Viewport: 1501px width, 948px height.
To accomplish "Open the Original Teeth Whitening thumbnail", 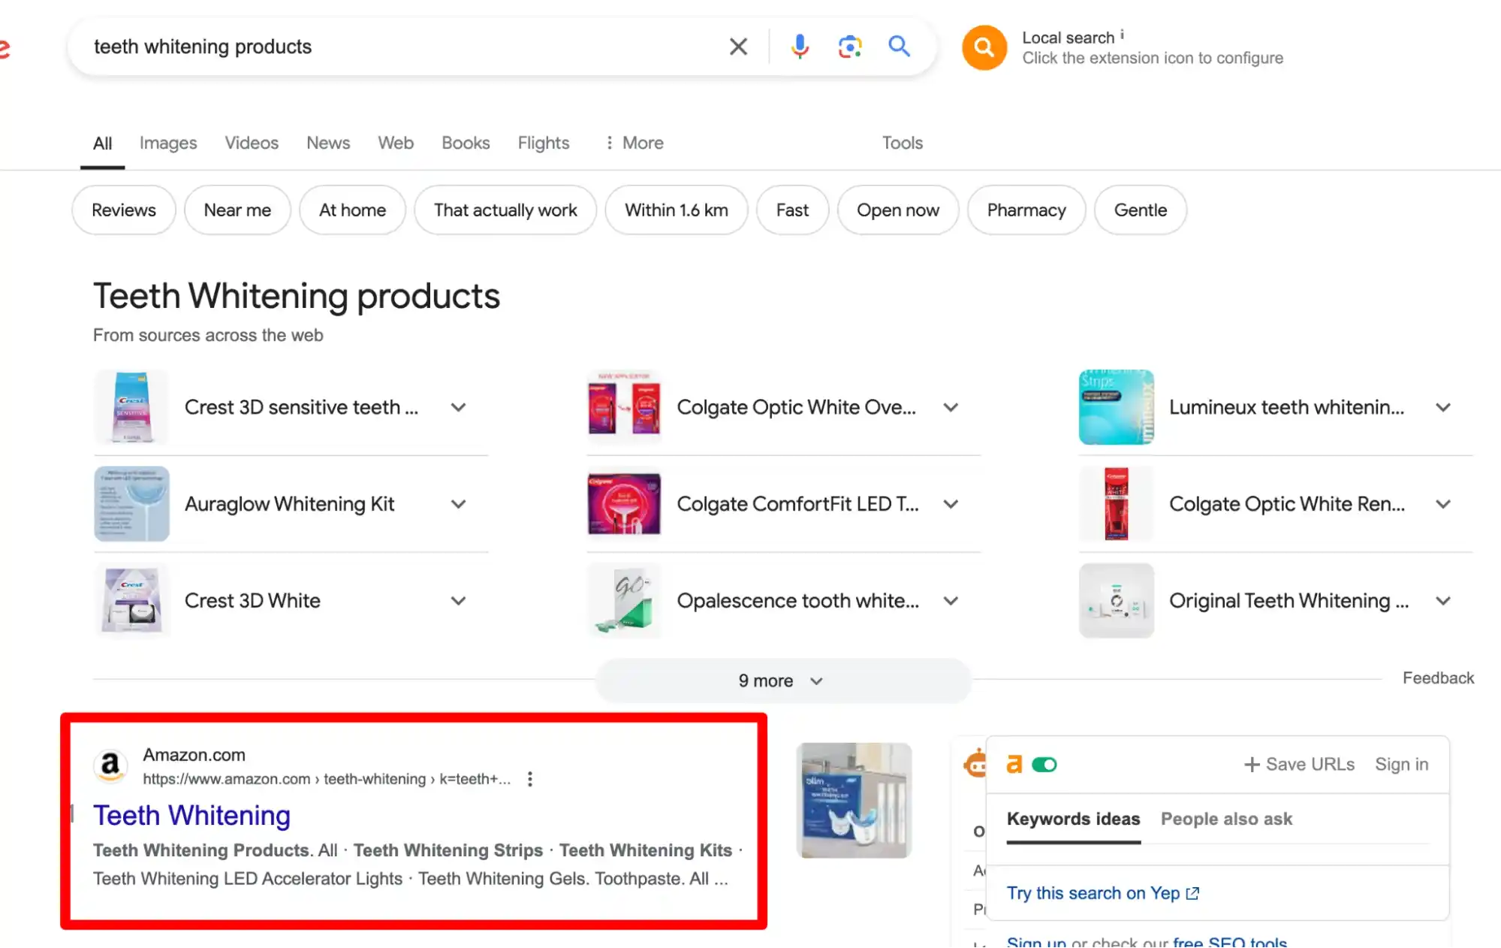I will click(x=1116, y=601).
